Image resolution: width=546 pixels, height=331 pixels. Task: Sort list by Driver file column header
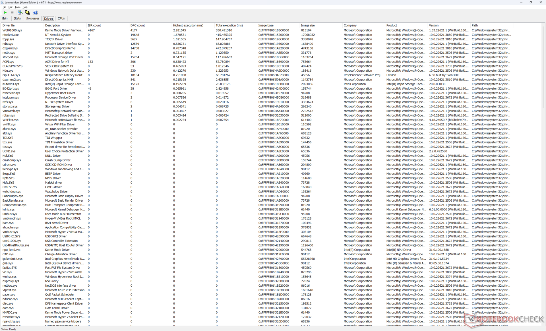click(x=9, y=25)
